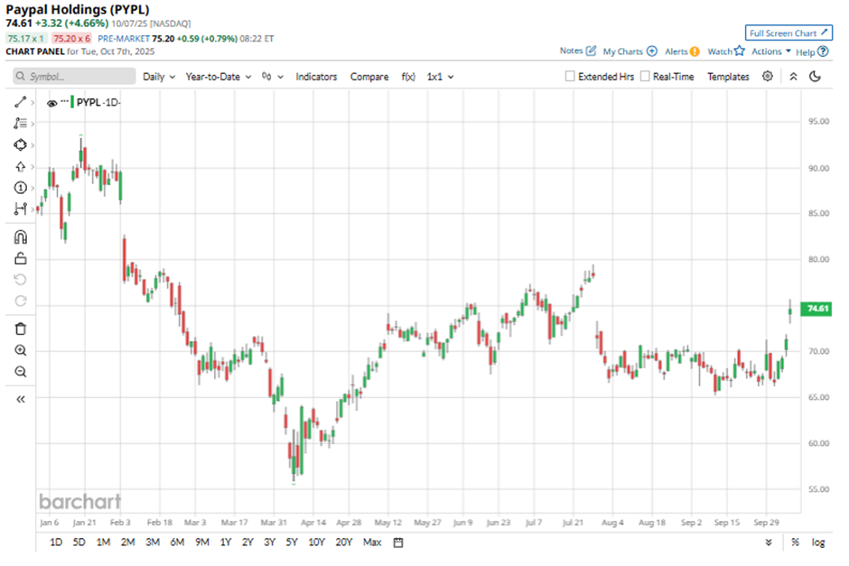Select the 5D period
The width and height of the screenshot is (849, 566).
tap(79, 543)
